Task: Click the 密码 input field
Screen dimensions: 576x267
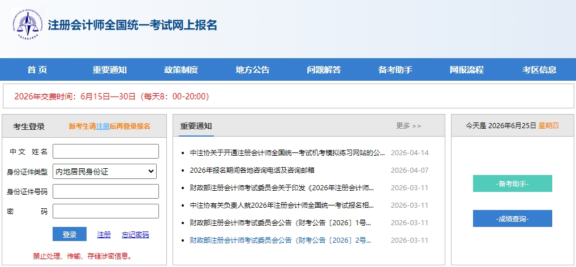Action: point(106,211)
